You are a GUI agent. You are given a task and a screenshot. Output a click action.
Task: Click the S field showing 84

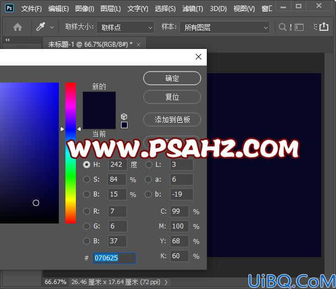117,179
